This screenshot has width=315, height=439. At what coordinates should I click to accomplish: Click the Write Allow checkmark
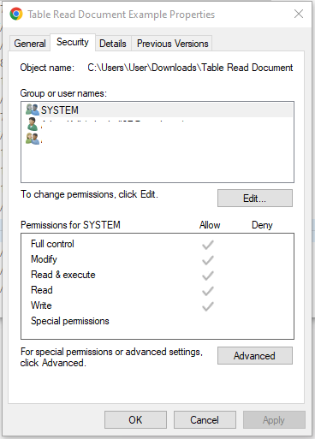click(x=208, y=306)
